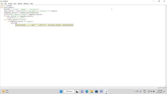The height and width of the screenshot is (94, 167).
Task: Open the Help menu
Action: 31,4
